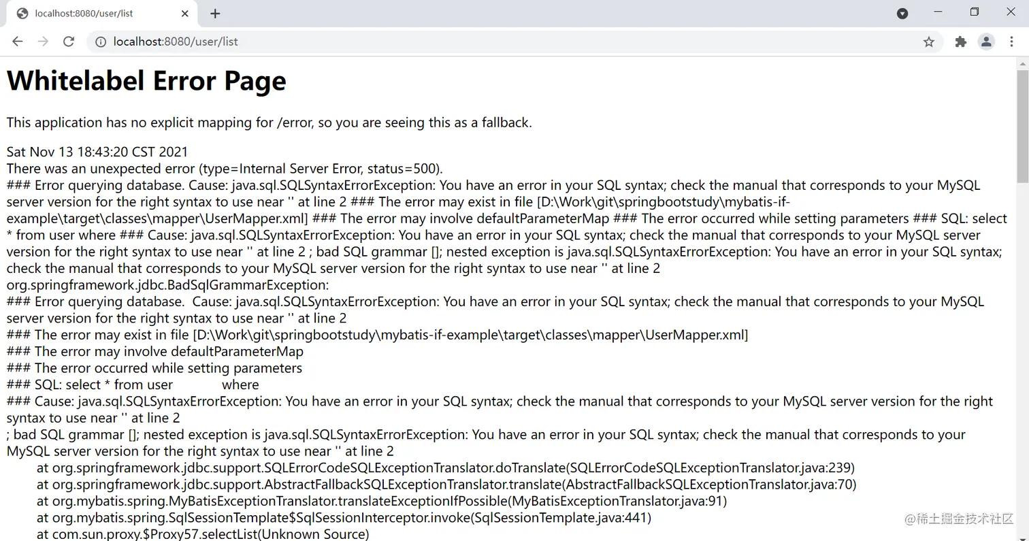Reload the localhost:8080/user/list page
Screen dimensions: 1029x541
[x=69, y=42]
